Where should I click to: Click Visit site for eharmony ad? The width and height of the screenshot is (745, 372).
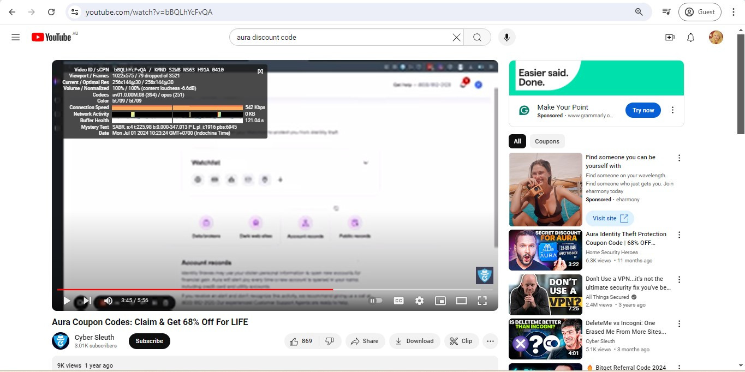click(x=610, y=218)
